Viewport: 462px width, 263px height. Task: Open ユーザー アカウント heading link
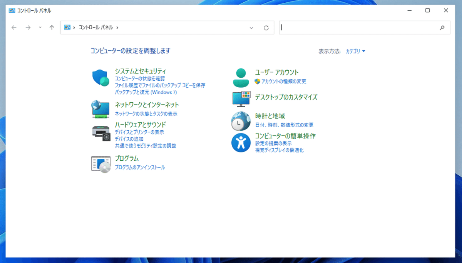click(277, 72)
